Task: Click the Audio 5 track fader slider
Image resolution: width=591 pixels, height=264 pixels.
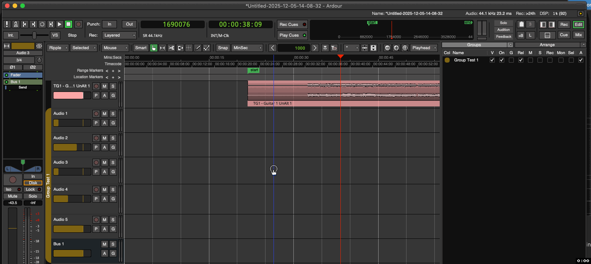Action: pyautogui.click(x=72, y=229)
